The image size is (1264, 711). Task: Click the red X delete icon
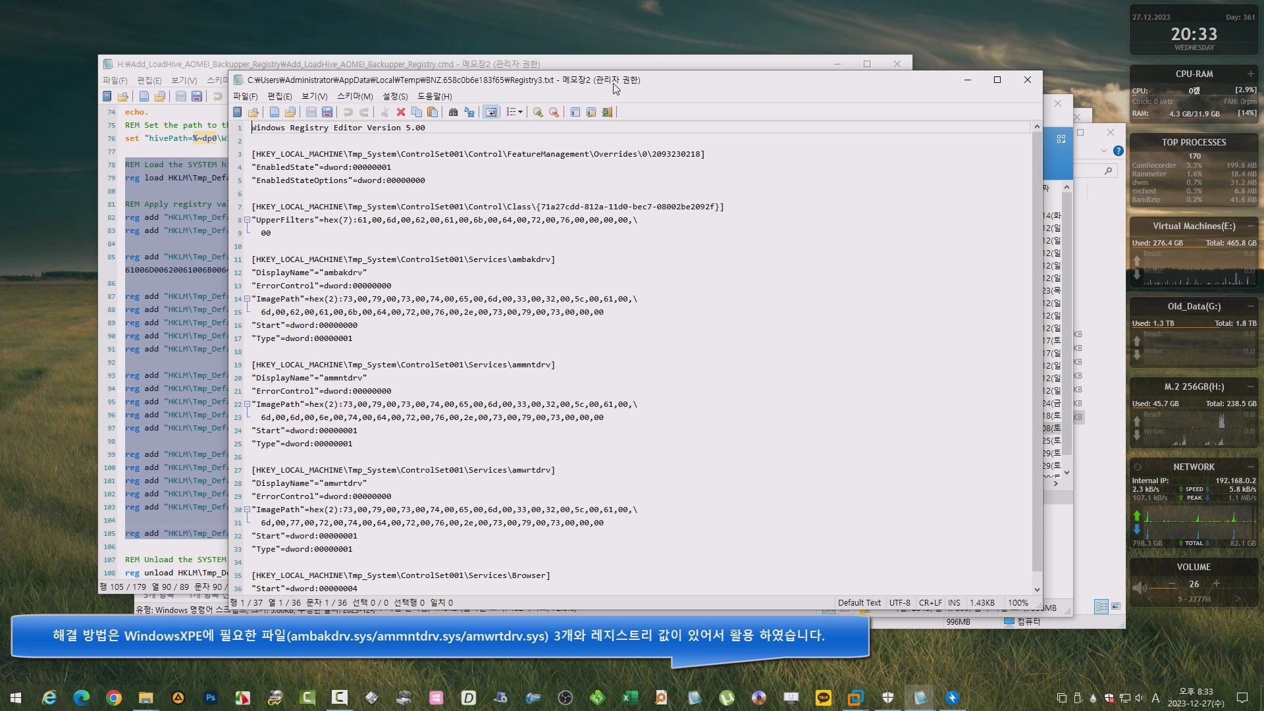[400, 113]
